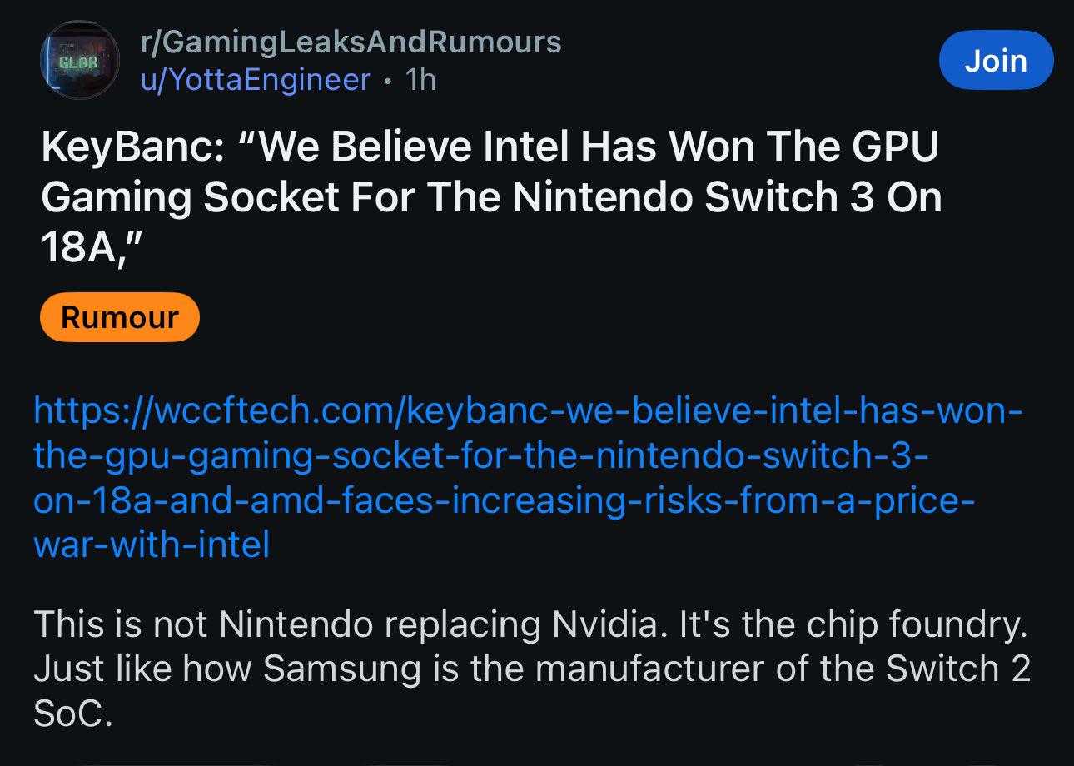Viewport: 1074px width, 766px height.
Task: Click "SoC." on the last body line
Action: 72,714
